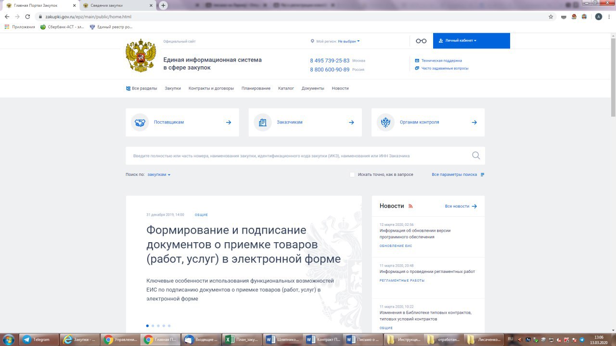This screenshot has width=616, height=346.
Task: Open the Каталог menu item
Action: [286, 88]
